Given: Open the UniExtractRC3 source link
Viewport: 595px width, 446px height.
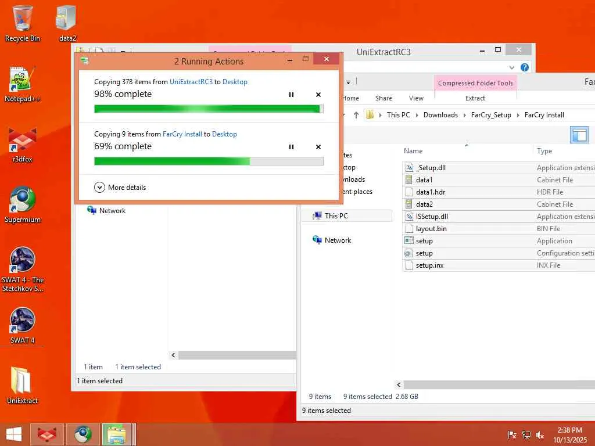Looking at the screenshot, I should point(191,81).
